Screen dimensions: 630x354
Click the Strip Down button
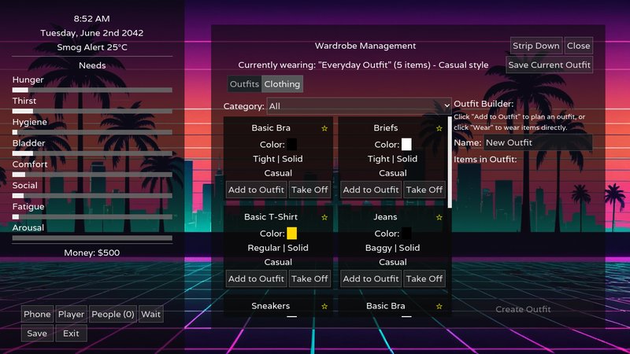pyautogui.click(x=536, y=46)
